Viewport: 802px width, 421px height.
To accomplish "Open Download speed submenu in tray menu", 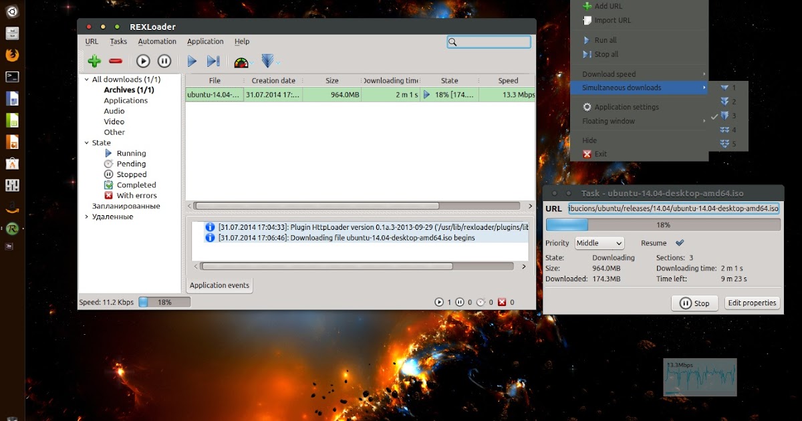I will tap(640, 74).
